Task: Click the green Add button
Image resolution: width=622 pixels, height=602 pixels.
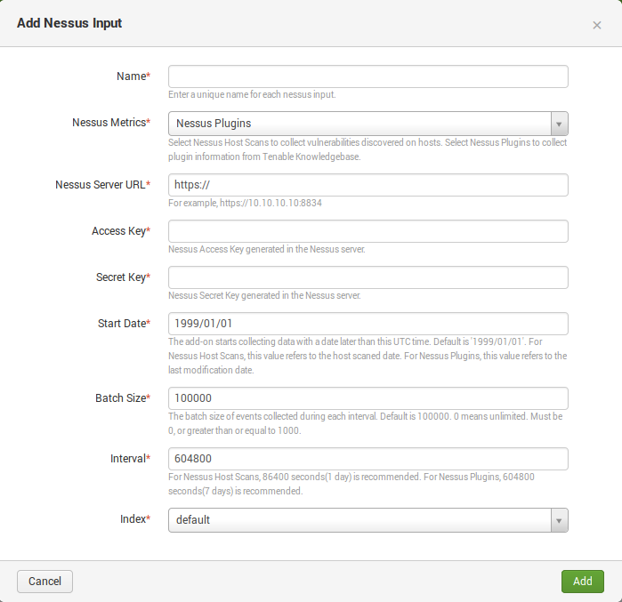Action: [582, 582]
